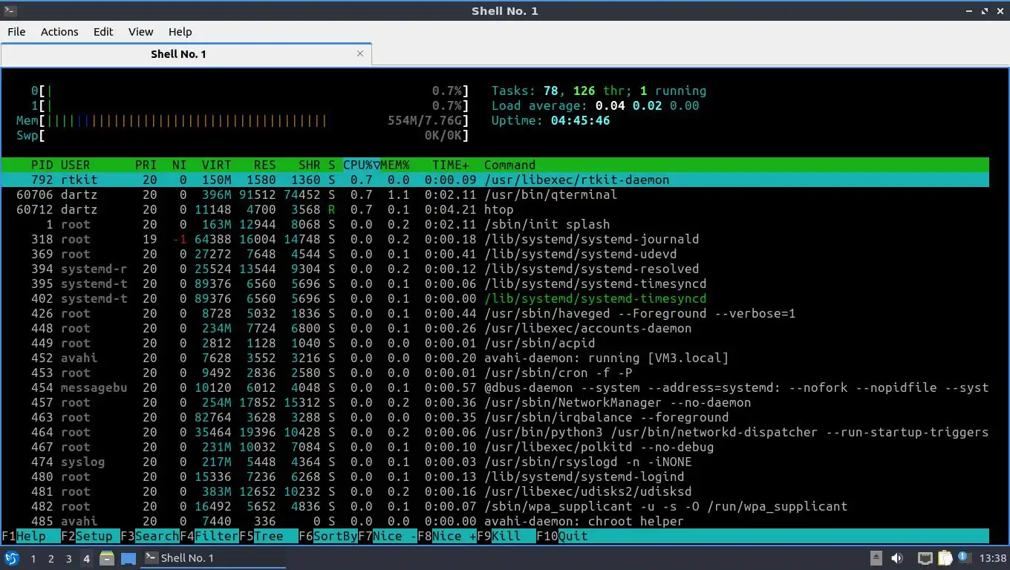Image resolution: width=1010 pixels, height=570 pixels.
Task: Open the View menu
Action: point(140,31)
